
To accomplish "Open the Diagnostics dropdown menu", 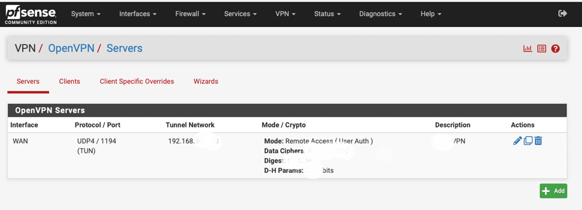I will pyautogui.click(x=380, y=14).
